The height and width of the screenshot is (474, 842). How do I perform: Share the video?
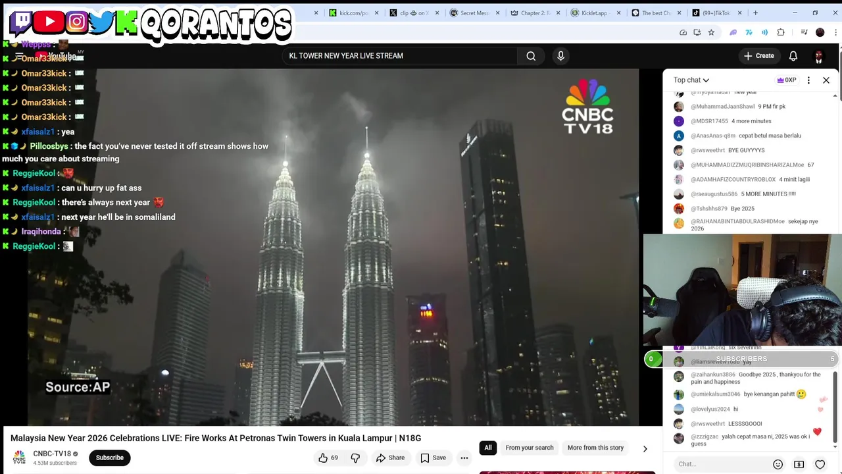pos(390,458)
